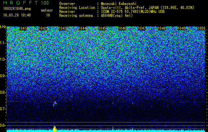Click the 1045 time marker
This screenshot has height=132, width=208.
(x=102, y=28)
